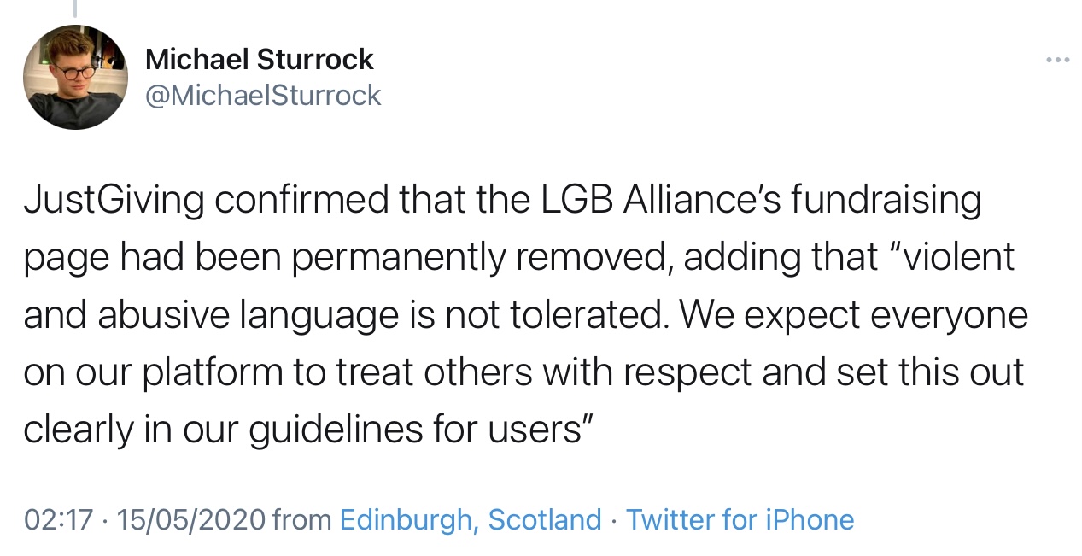This screenshot has width=1082, height=556.
Task: Click the words 'We expect everyone'
Action: coord(856,315)
